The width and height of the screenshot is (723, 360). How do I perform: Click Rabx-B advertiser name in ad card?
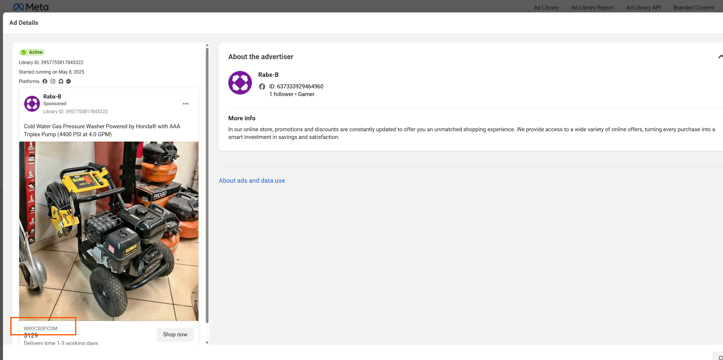[x=52, y=96]
